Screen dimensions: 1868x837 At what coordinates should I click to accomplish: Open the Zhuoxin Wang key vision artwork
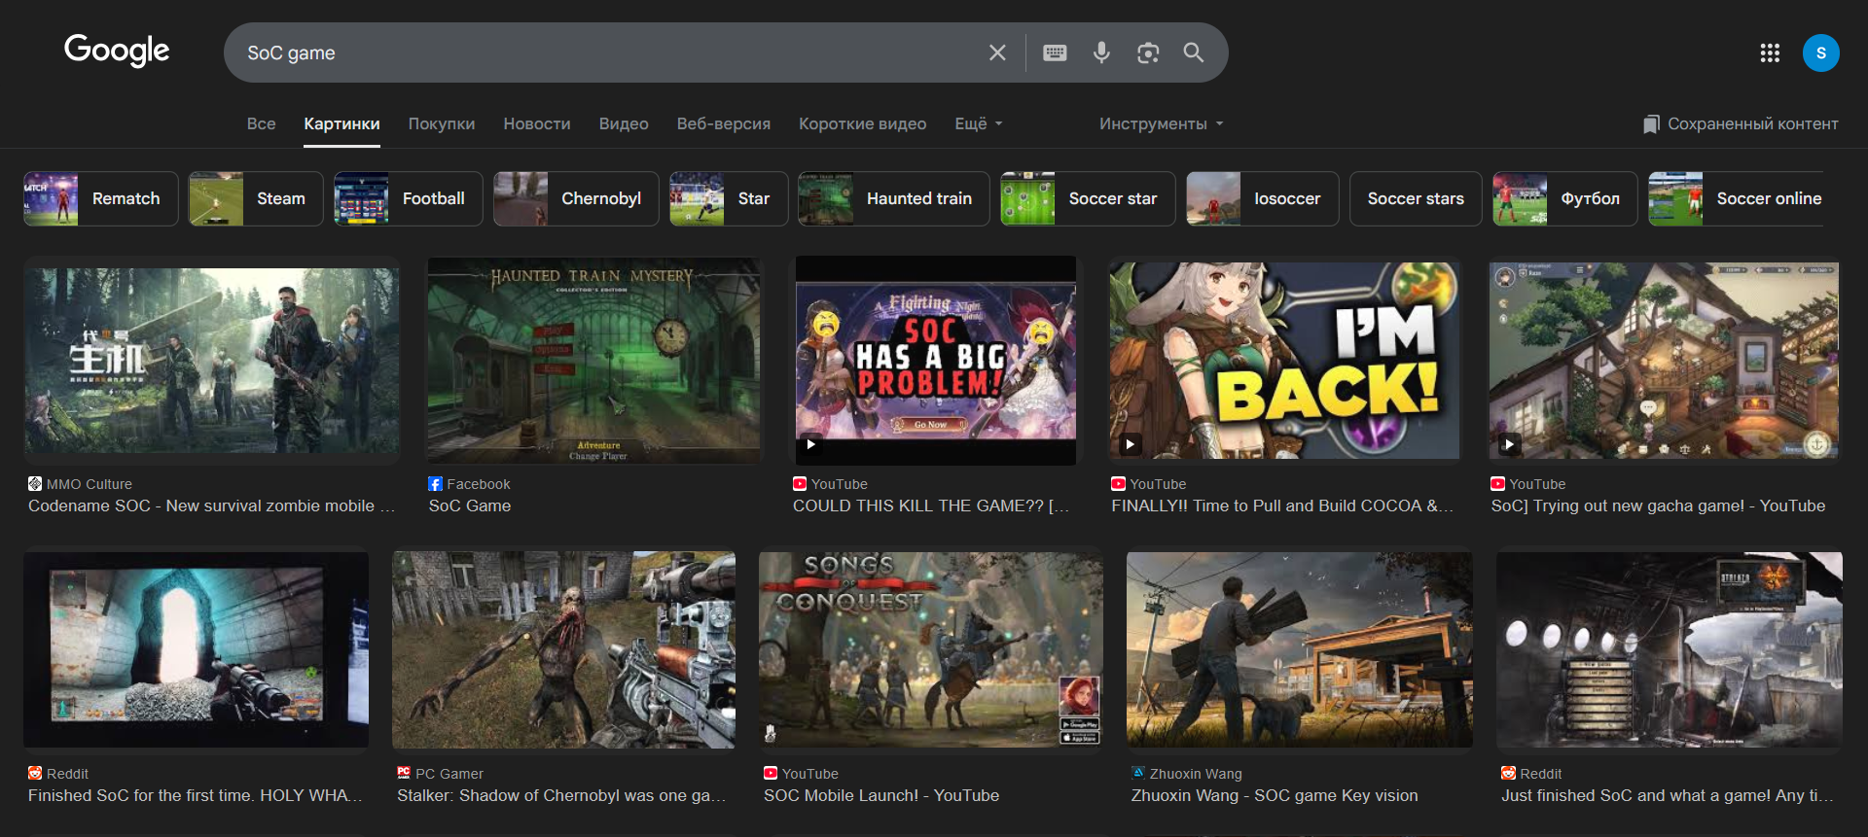point(1300,649)
